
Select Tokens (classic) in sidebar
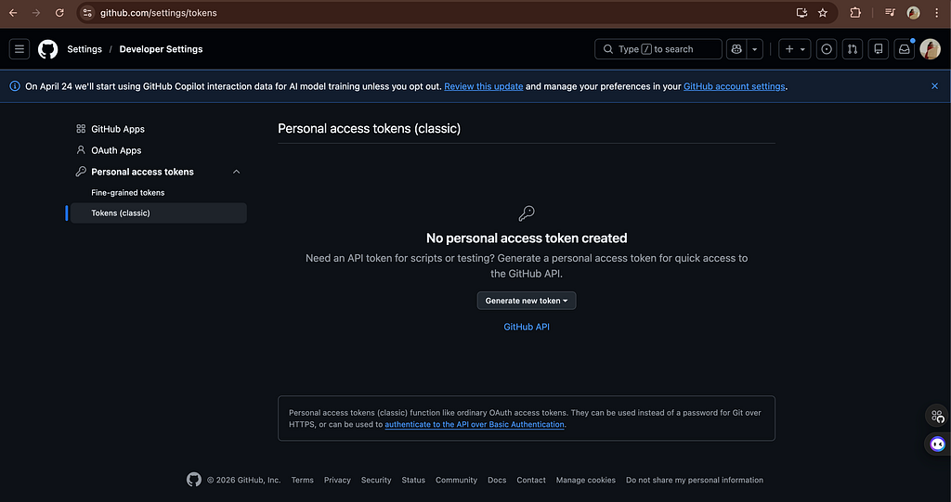click(x=158, y=212)
